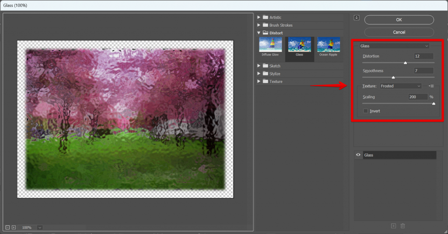This screenshot has width=448, height=234.
Task: Hide the Glass effect layer visibility eye
Action: coord(358,155)
